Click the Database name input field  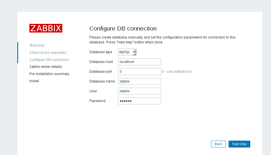[x=140, y=81]
